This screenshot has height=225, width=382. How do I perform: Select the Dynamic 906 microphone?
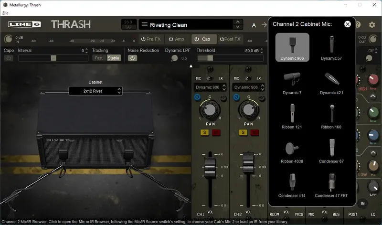[292, 47]
